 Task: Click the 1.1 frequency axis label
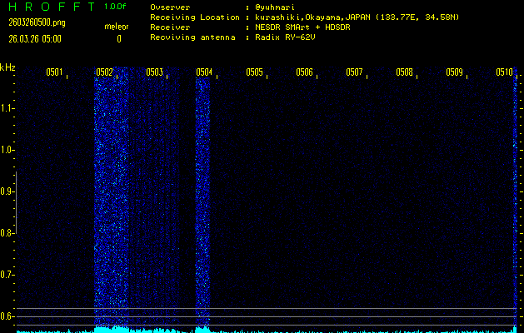[x=8, y=108]
